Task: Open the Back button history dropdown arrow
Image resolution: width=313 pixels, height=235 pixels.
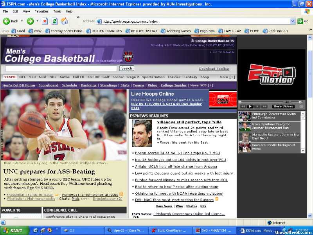Action: tap(21, 21)
